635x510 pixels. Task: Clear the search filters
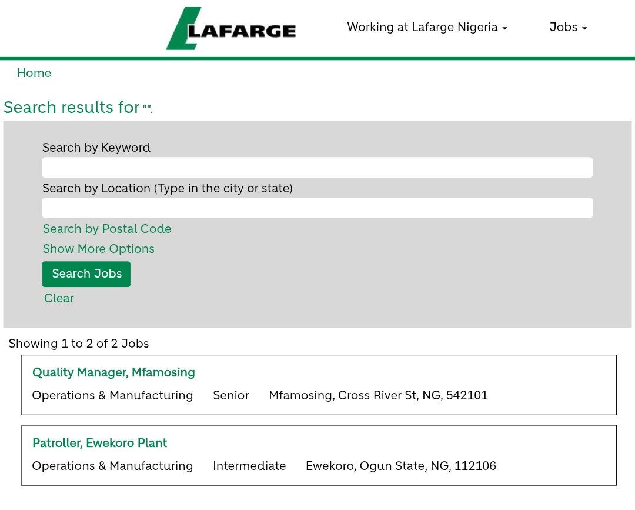pos(59,298)
